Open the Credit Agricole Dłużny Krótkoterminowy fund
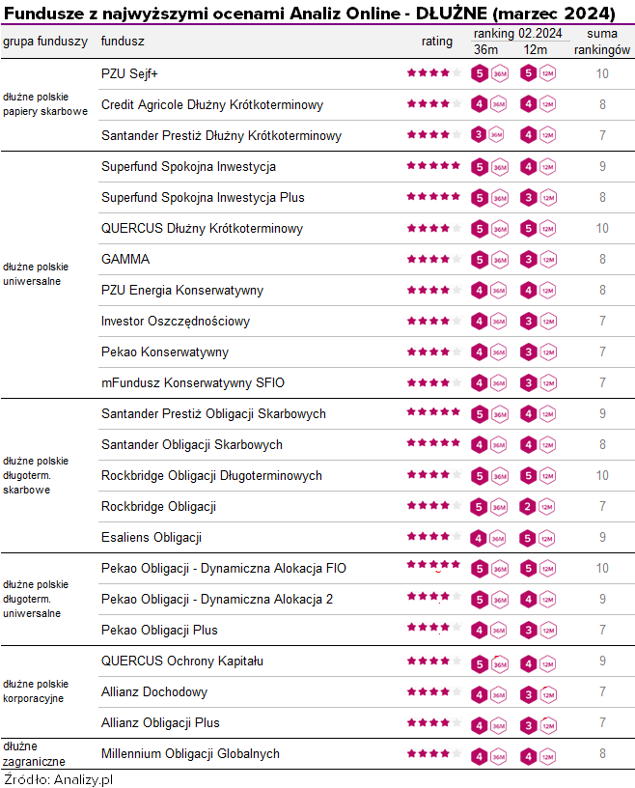The image size is (635, 788). coord(211,104)
